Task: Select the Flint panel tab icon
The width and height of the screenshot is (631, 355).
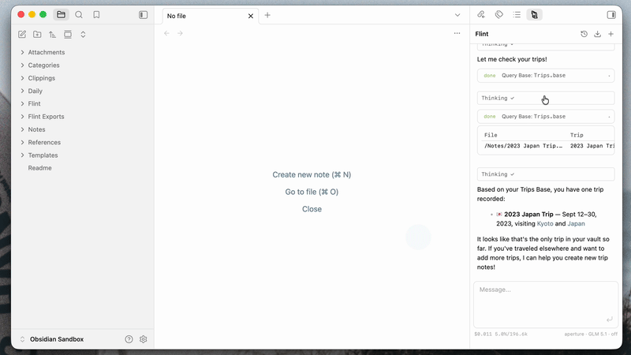Action: point(535,15)
